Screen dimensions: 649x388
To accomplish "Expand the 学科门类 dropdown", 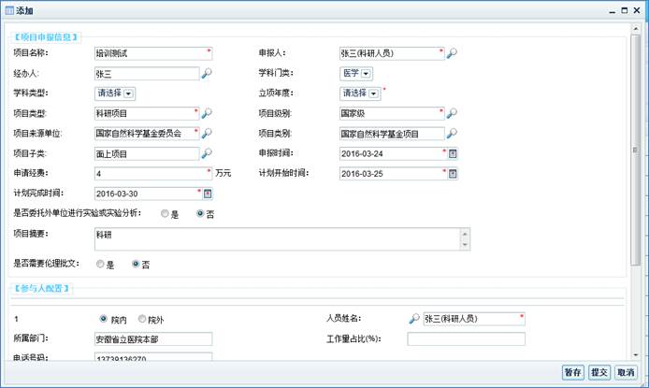I will click(x=366, y=73).
